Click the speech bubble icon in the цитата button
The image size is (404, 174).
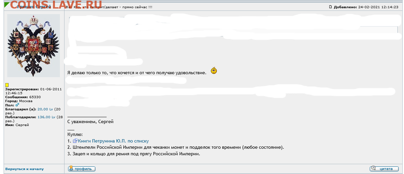pyautogui.click(x=374, y=169)
